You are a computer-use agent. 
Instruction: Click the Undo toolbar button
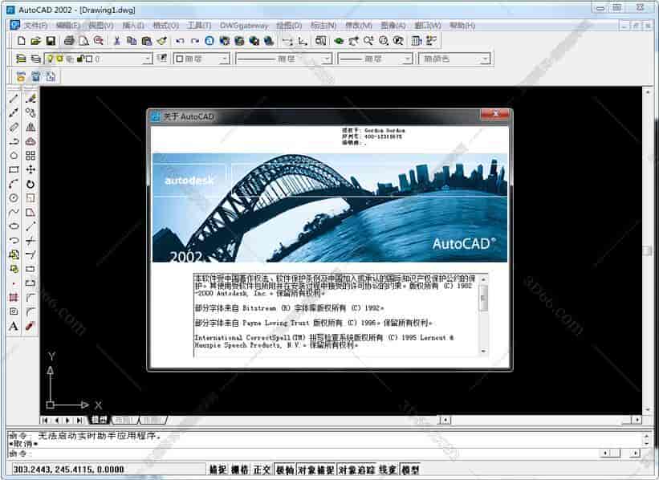coord(179,40)
